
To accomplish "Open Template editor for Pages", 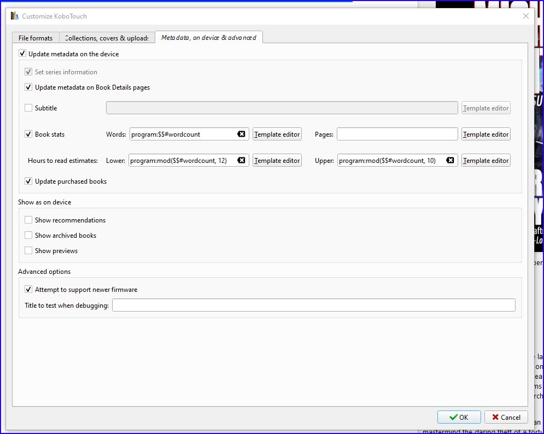I will tap(485, 134).
